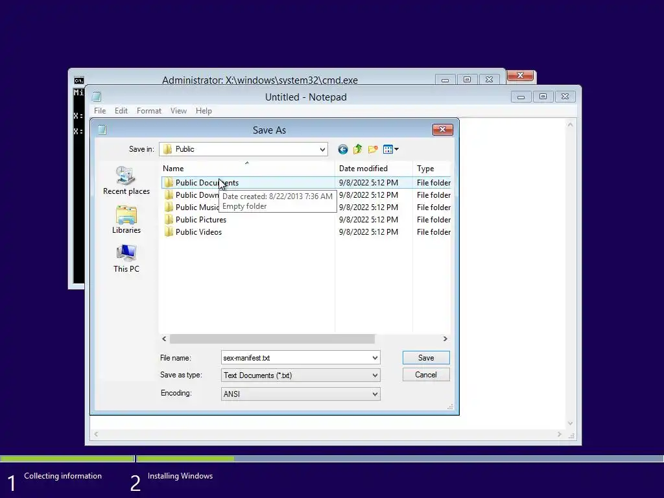Select the Public Music folder icon
The image size is (664, 498).
169,207
